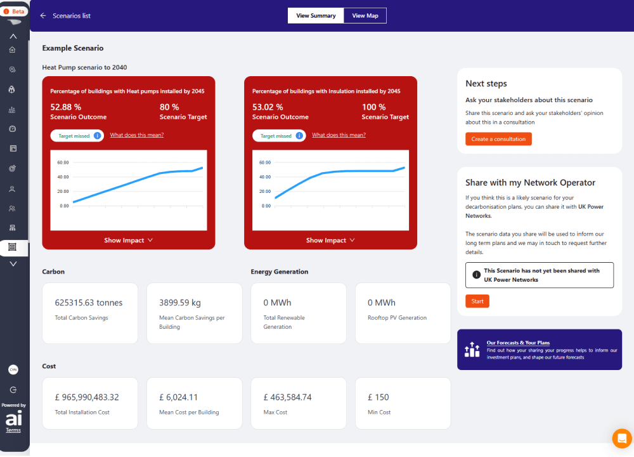Image resolution: width=634 pixels, height=457 pixels.
Task: Click the forecast arrows icon in purple banner
Action: 472,350
